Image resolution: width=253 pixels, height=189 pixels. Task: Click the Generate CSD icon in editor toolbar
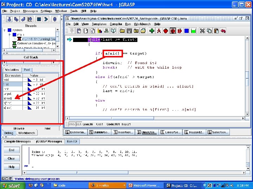click(79, 31)
